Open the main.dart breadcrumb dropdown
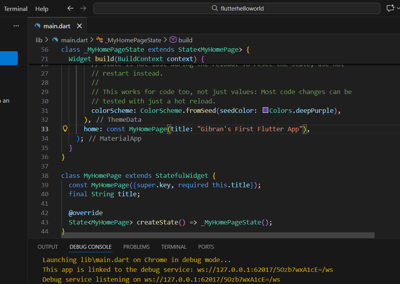The height and width of the screenshot is (284, 400). pyautogui.click(x=74, y=40)
